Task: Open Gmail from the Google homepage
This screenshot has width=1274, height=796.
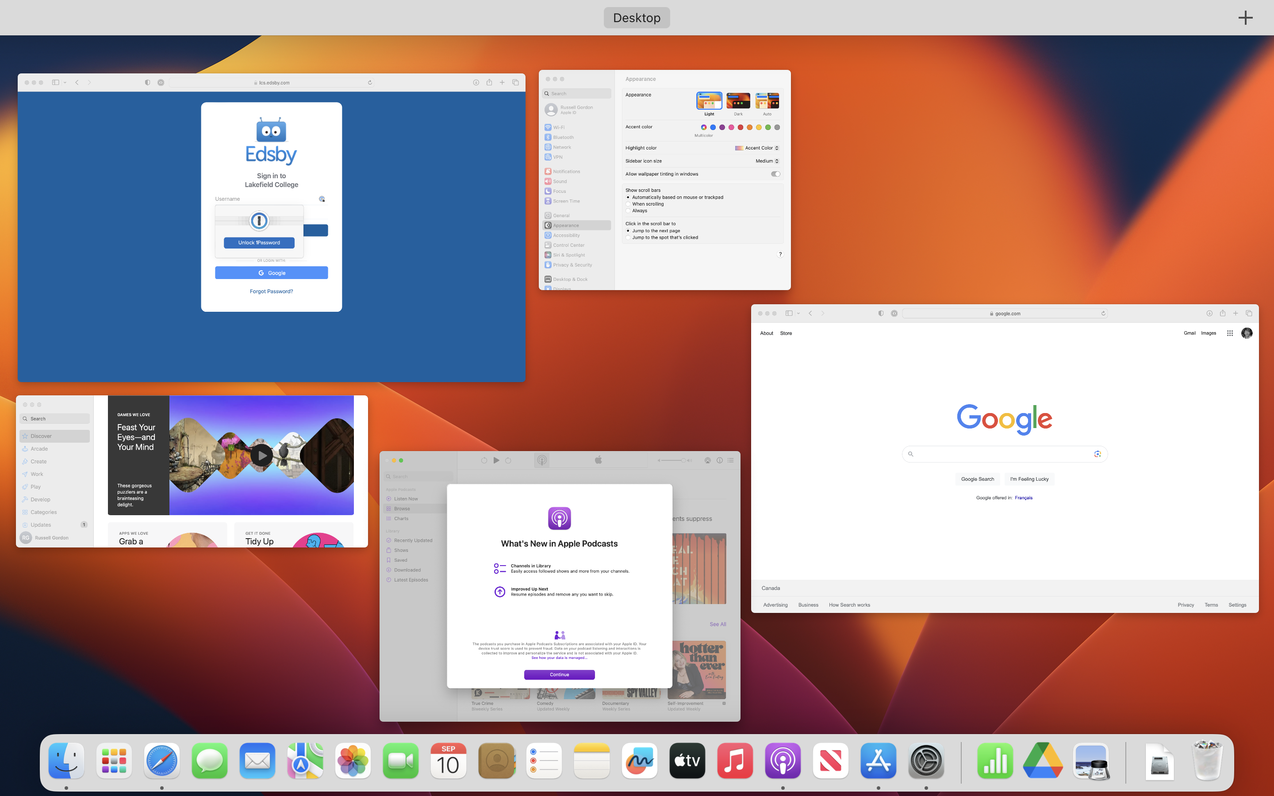Action: pyautogui.click(x=1189, y=333)
